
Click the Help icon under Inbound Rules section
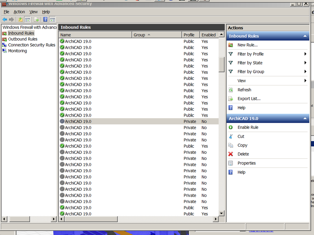point(231,108)
